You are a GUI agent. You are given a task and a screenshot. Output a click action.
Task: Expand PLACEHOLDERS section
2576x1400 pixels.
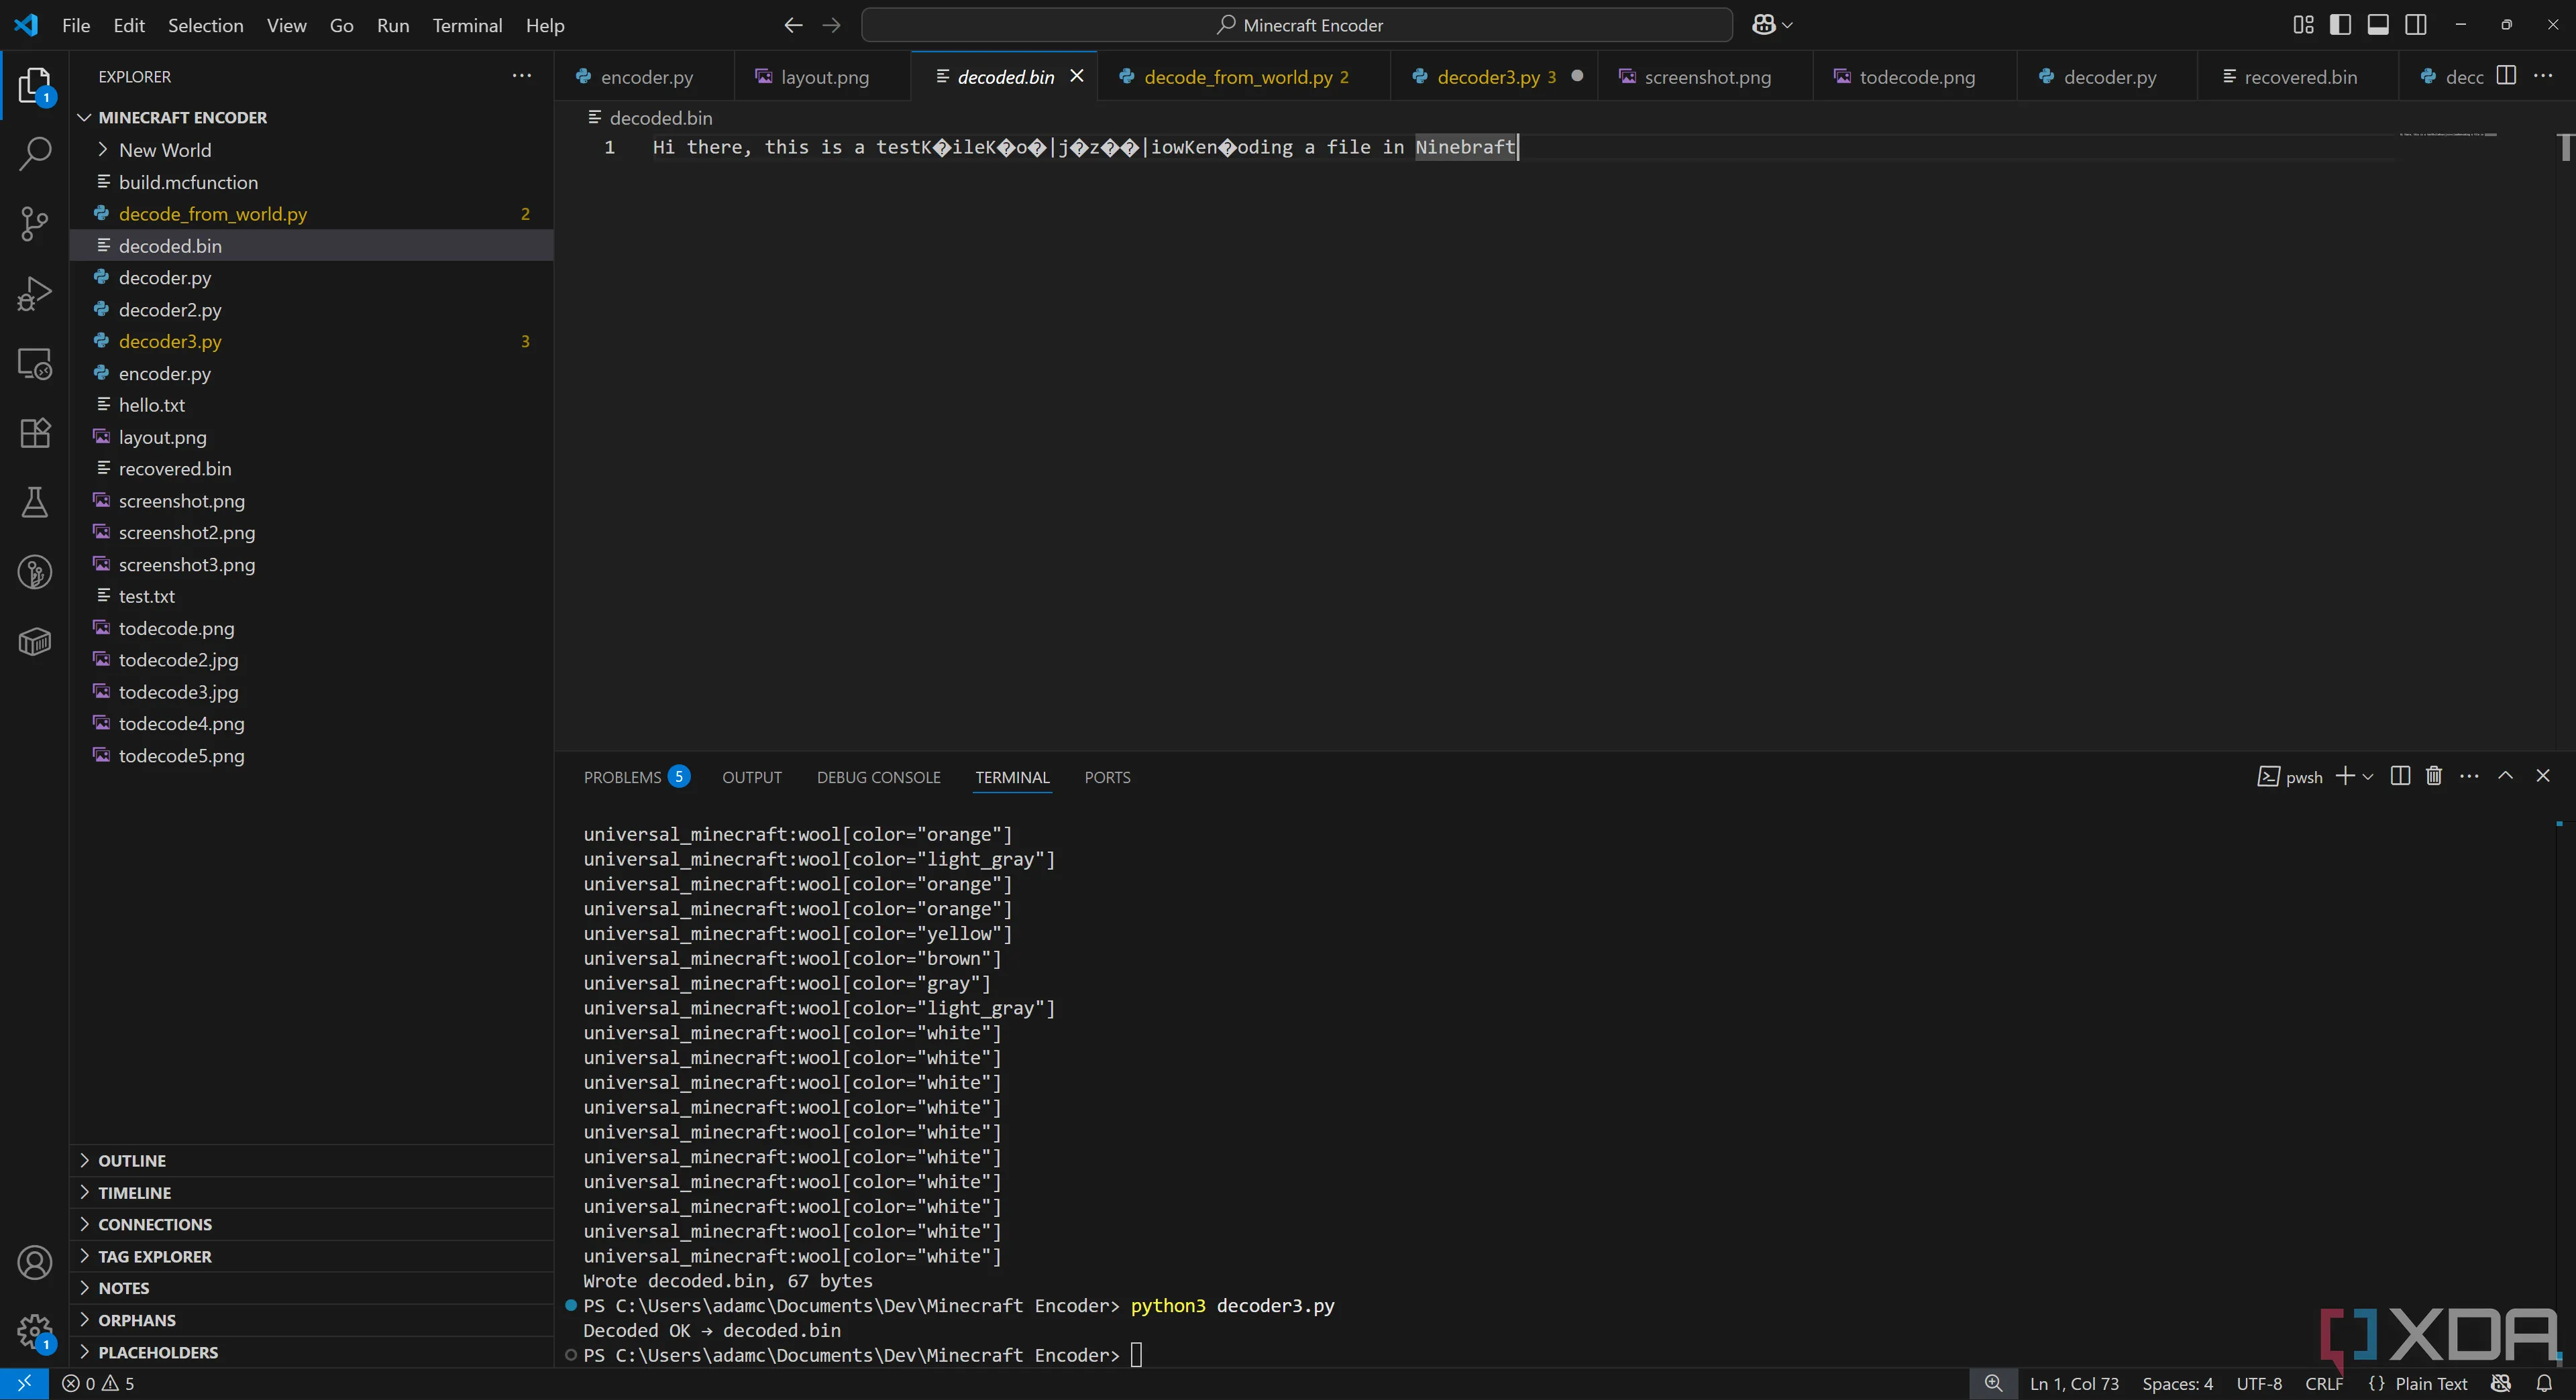[x=312, y=1352]
